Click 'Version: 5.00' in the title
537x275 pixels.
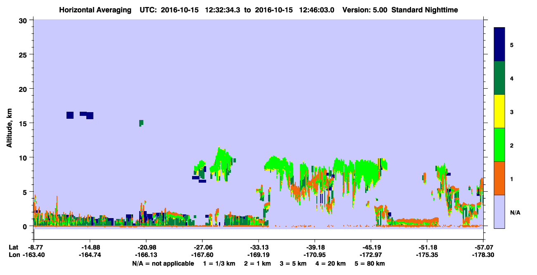tap(365, 10)
